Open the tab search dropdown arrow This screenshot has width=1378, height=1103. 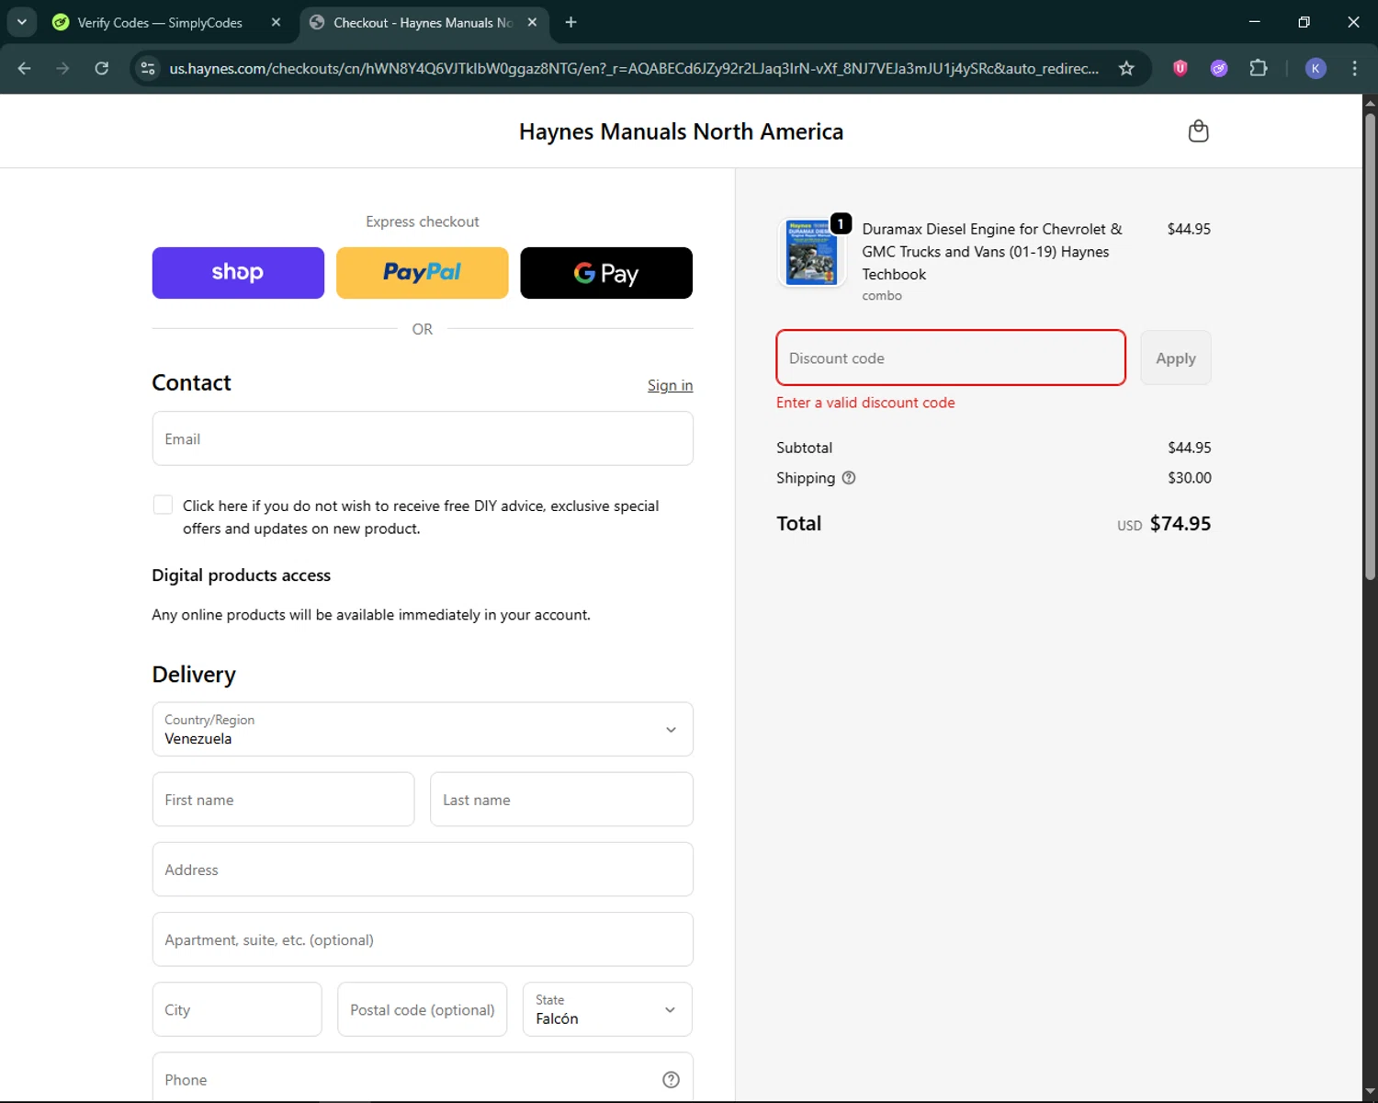pyautogui.click(x=22, y=22)
